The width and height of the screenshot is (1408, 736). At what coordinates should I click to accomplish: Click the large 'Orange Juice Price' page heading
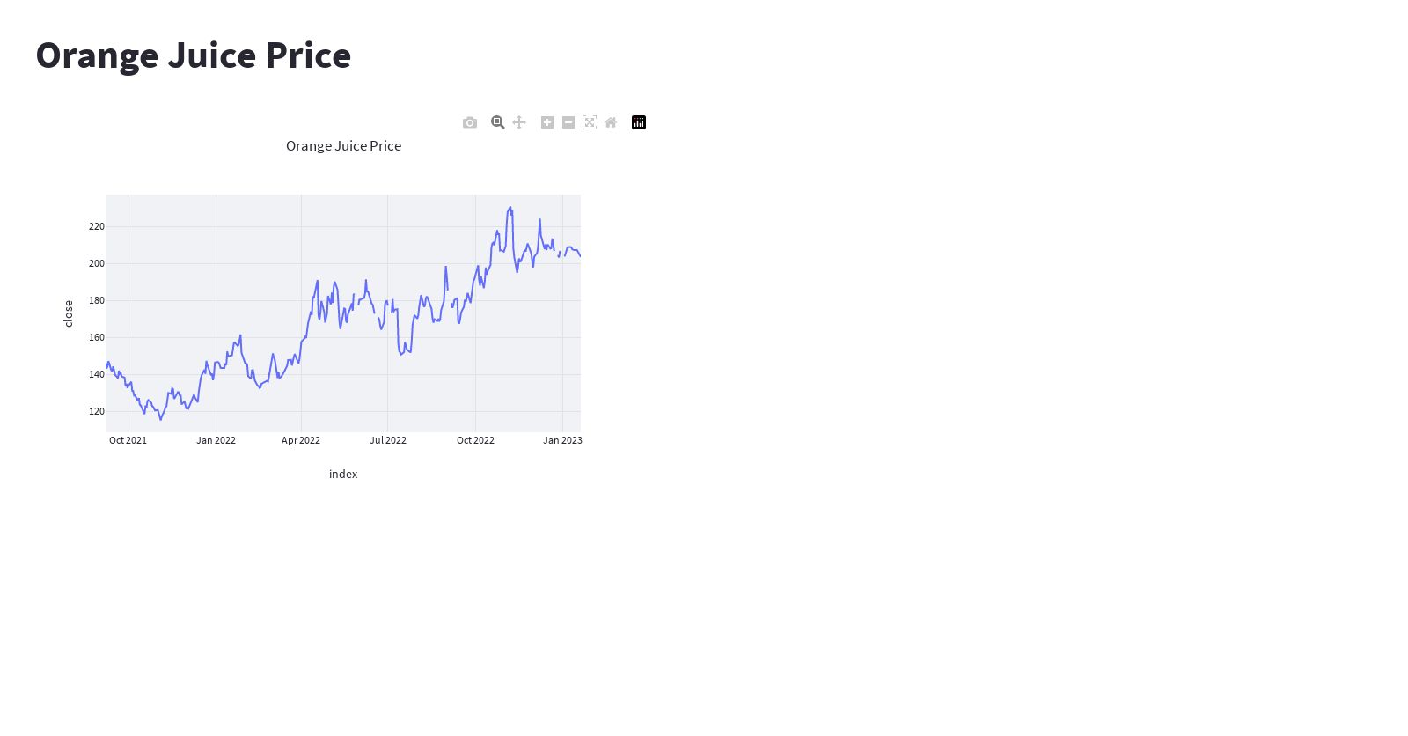[194, 55]
